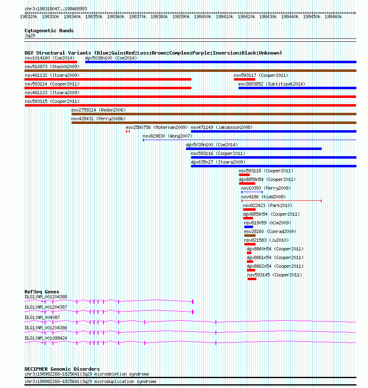Click the thin blue nsv10393 span line

pos(252,192)
